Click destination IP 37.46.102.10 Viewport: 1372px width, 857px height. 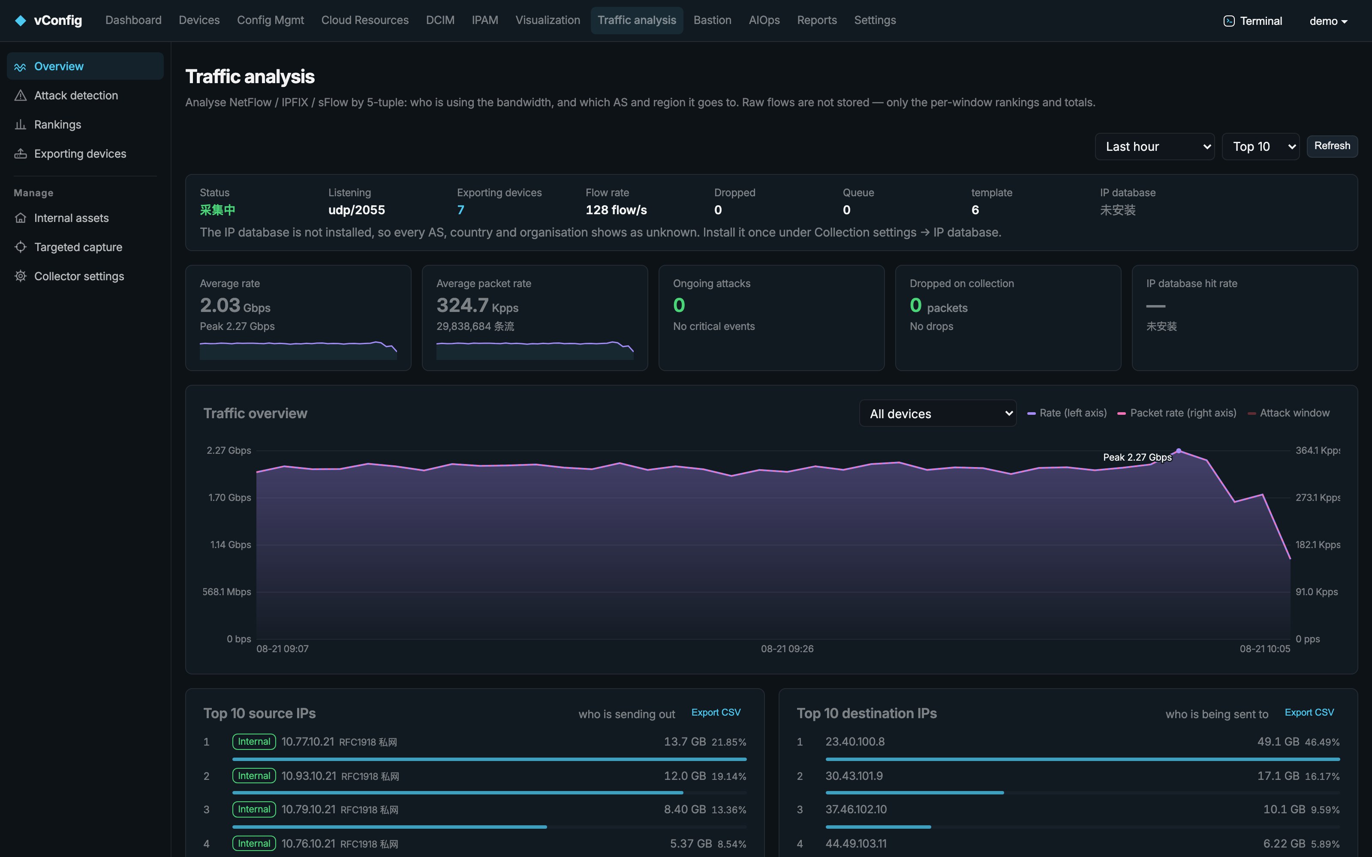pyautogui.click(x=856, y=809)
